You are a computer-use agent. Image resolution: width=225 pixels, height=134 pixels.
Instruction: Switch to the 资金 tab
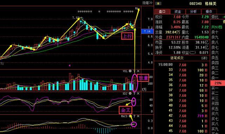coord(178,12)
